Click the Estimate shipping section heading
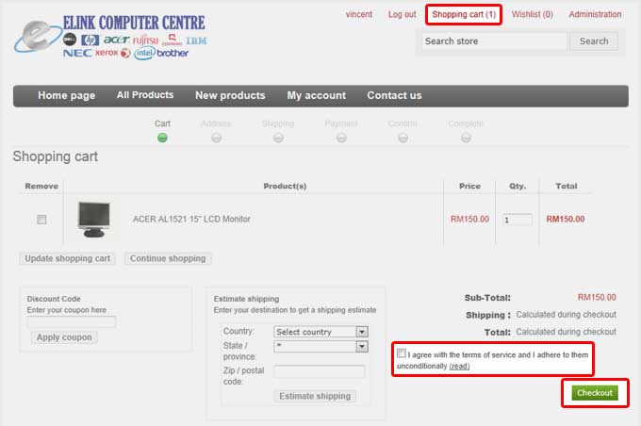The width and height of the screenshot is (641, 426). click(246, 299)
